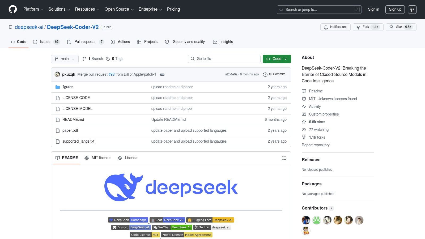The image size is (425, 239).
Task: Expand the Enterprise menu
Action: coord(150,9)
